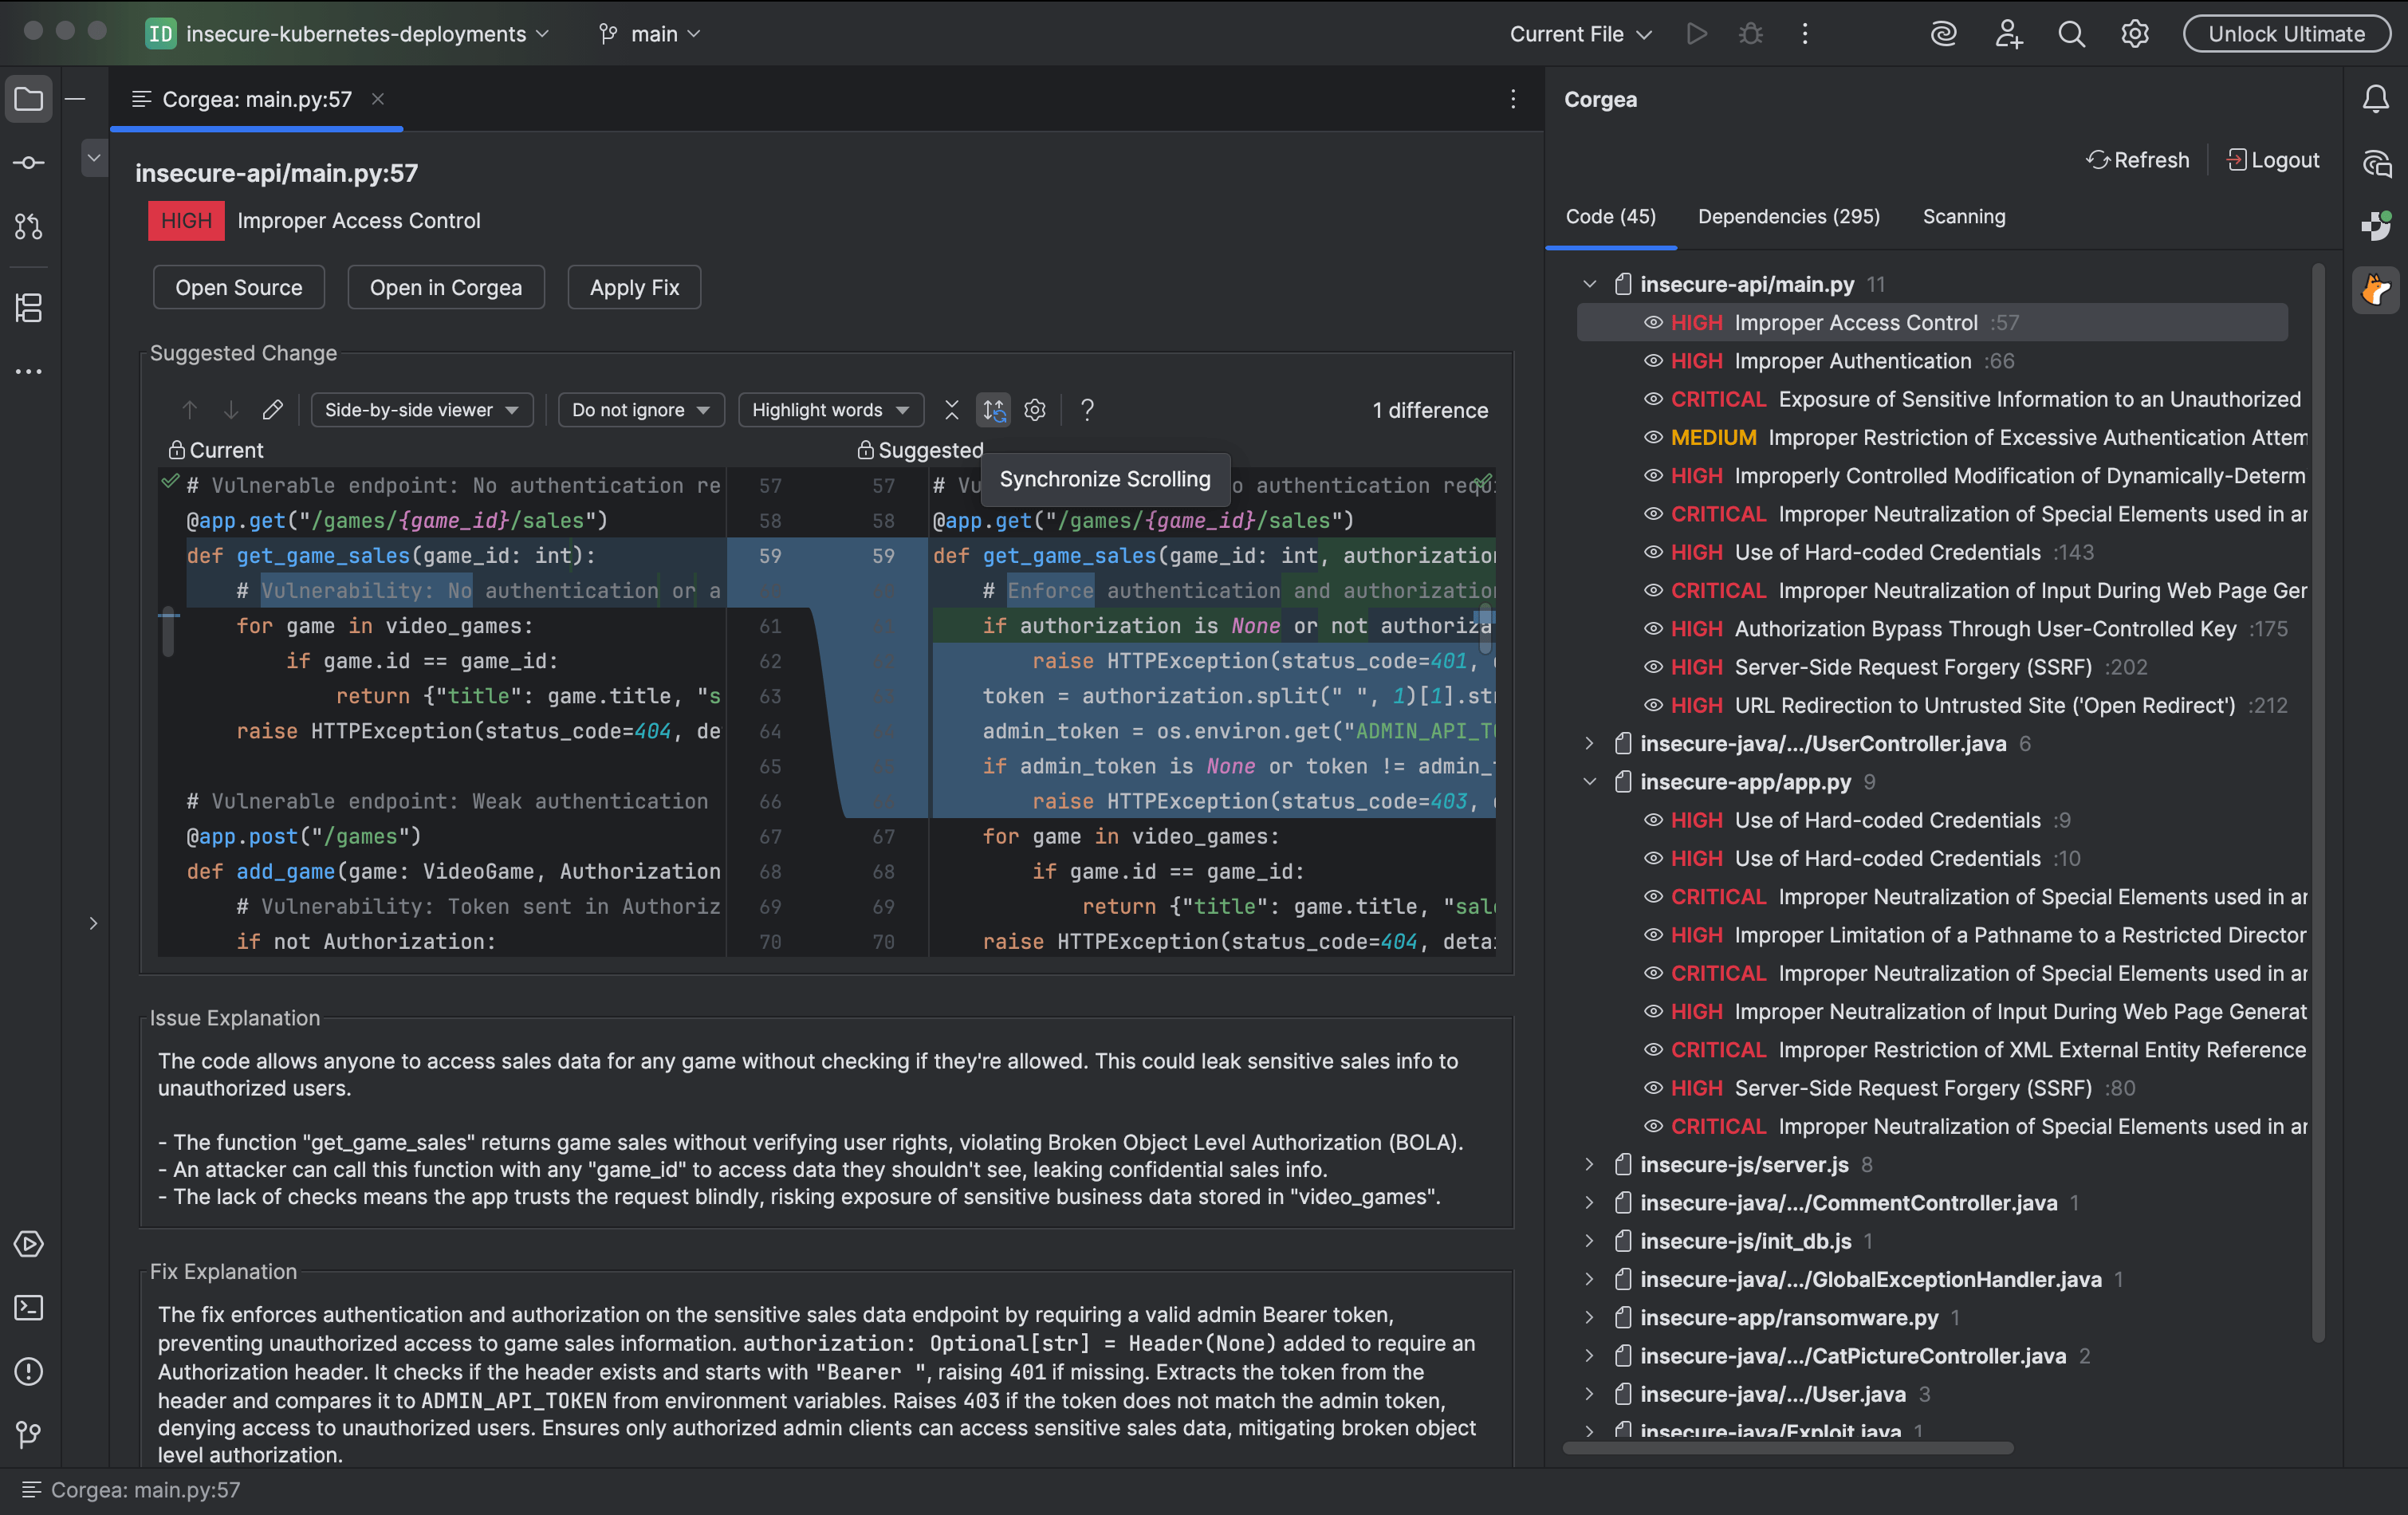This screenshot has width=2408, height=1515.
Task: Close the Corgea: main.py:57 tab
Action: click(378, 99)
